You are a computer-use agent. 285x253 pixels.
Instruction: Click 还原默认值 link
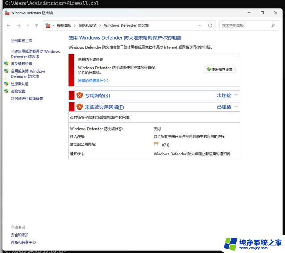20,84
